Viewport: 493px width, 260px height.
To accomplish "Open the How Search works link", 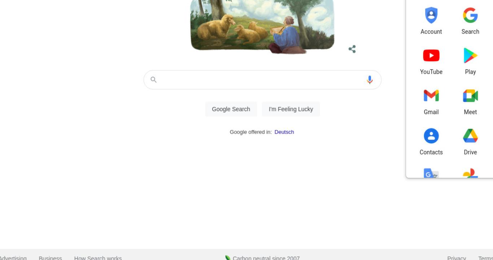I will coord(98,257).
